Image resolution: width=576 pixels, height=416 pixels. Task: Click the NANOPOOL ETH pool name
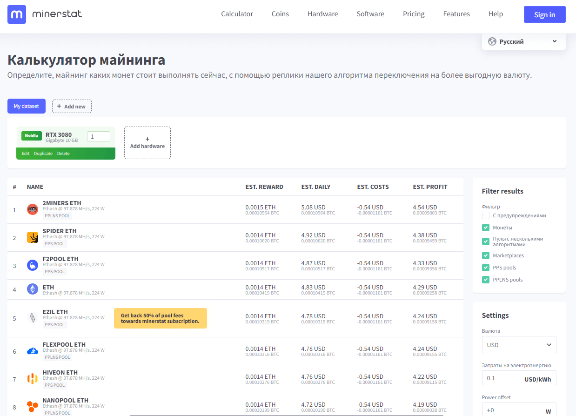click(66, 401)
